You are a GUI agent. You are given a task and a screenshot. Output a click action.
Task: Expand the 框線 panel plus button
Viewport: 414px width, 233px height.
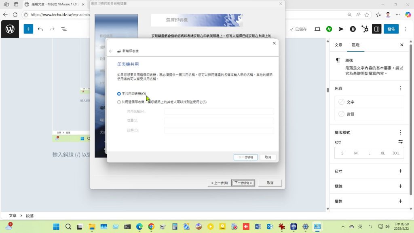point(400,186)
